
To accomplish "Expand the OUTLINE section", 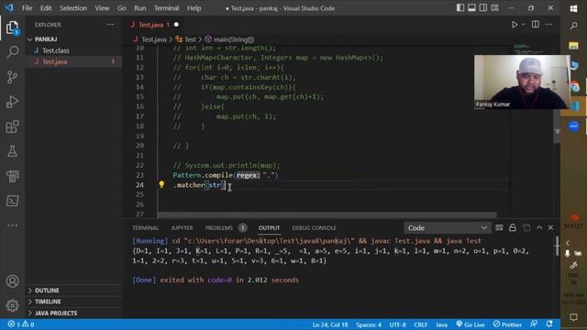I will tap(73, 291).
